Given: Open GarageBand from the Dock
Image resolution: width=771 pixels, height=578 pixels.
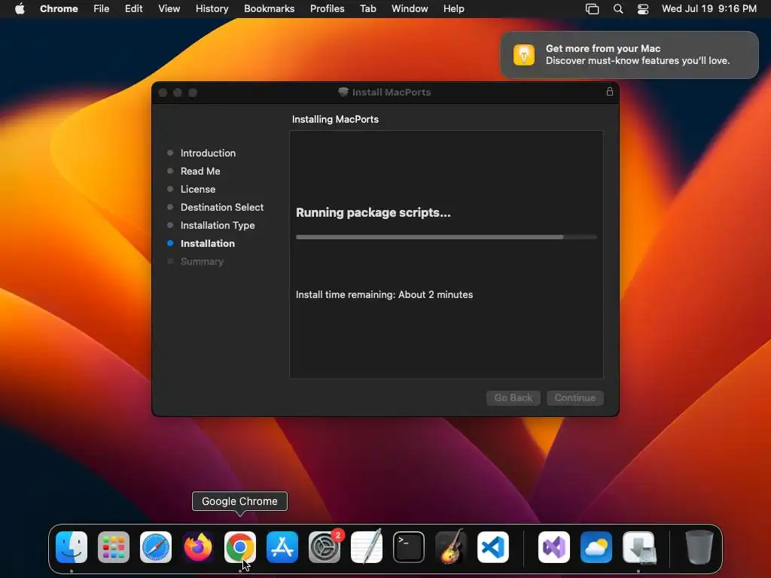Looking at the screenshot, I should tap(451, 547).
